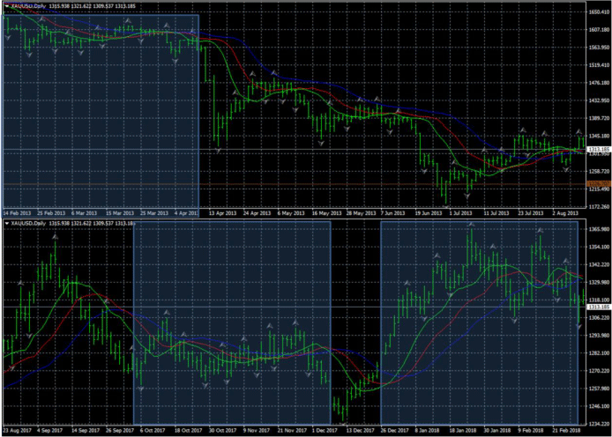This screenshot has height=437, width=612.
Task: Open the bottom chart's XAUUSD dropdown triangle
Action: click(7, 224)
